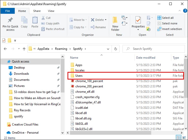
Task: Click the Refresh button beside address bar
Action: [116, 49]
